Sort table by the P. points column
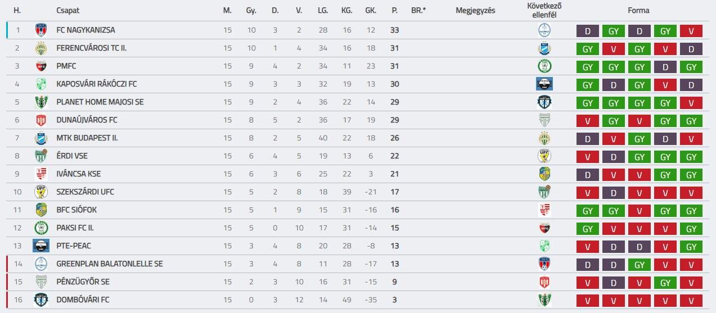Image resolution: width=716 pixels, height=313 pixels. (x=394, y=10)
